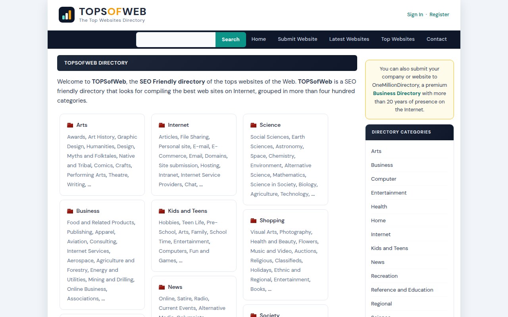508x317 pixels.
Task: Click the TOPSOFWEB logo title text
Action: (112, 12)
